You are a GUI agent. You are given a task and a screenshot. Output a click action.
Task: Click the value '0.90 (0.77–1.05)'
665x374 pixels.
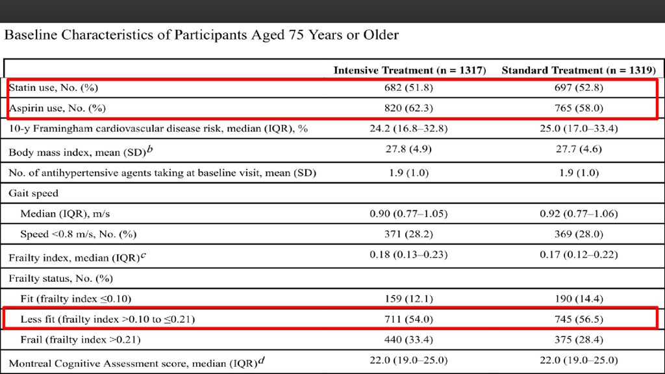409,213
